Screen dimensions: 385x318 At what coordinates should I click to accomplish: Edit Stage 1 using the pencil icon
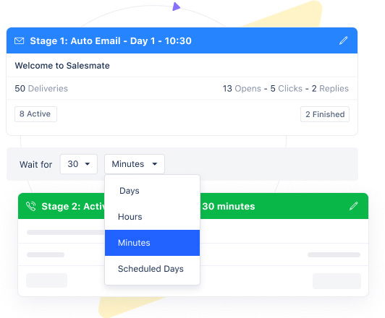[x=343, y=40]
